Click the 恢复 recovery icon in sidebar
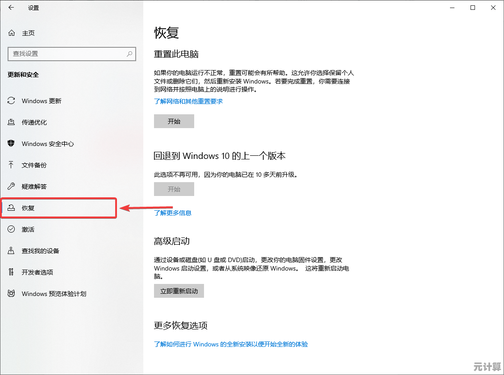The image size is (504, 375). pyautogui.click(x=11, y=208)
